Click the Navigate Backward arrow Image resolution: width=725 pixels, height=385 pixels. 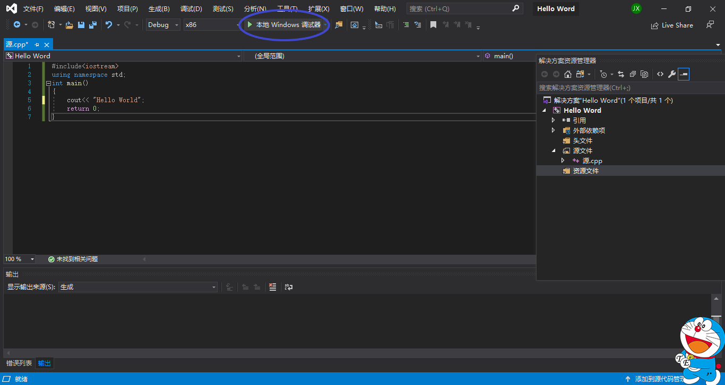[17, 24]
